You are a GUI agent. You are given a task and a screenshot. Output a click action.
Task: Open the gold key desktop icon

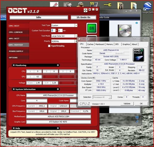coord(107,5)
